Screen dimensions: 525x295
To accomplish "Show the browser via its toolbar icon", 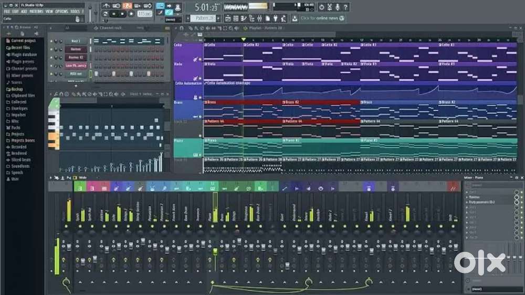I will click(x=252, y=18).
